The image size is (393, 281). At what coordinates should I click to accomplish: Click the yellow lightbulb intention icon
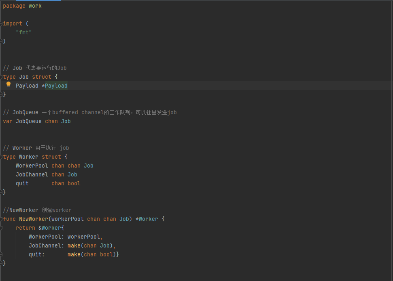[8, 85]
